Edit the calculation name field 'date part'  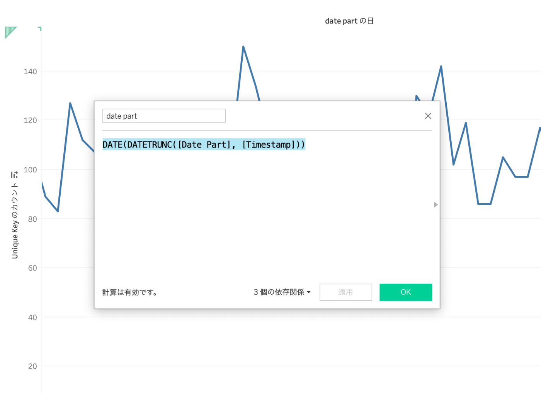point(164,116)
